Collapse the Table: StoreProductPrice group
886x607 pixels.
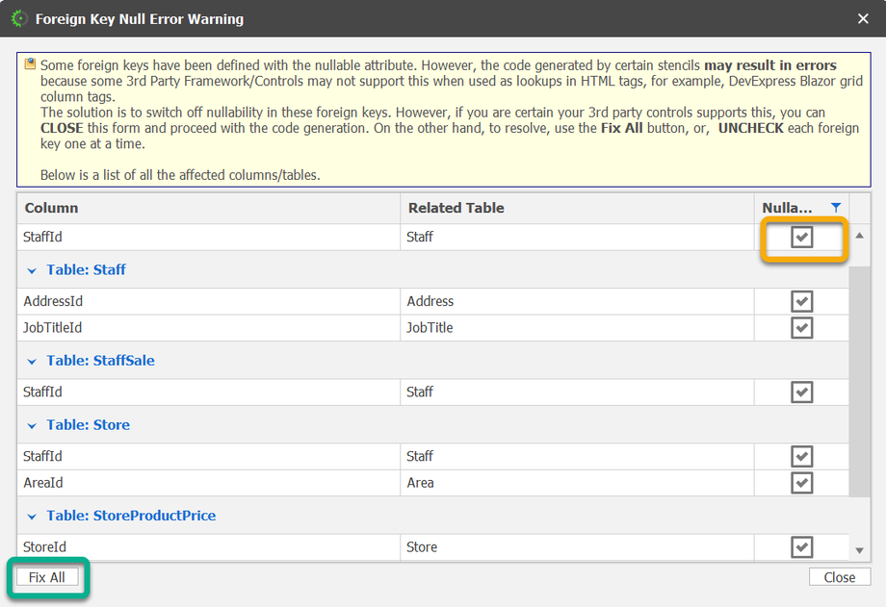(33, 517)
